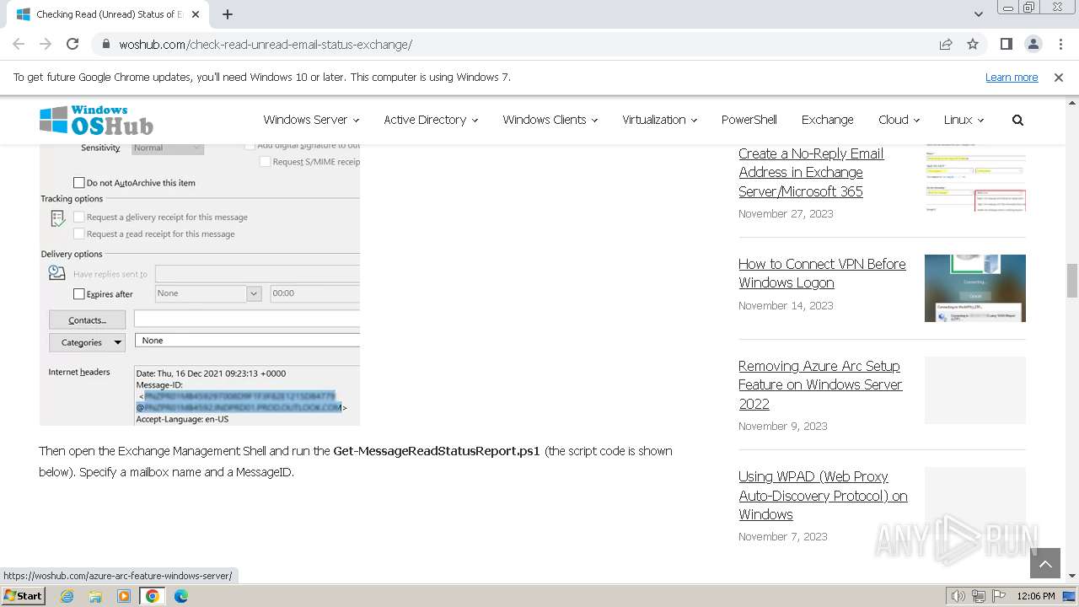Expand the Windows Clients menu

550,120
